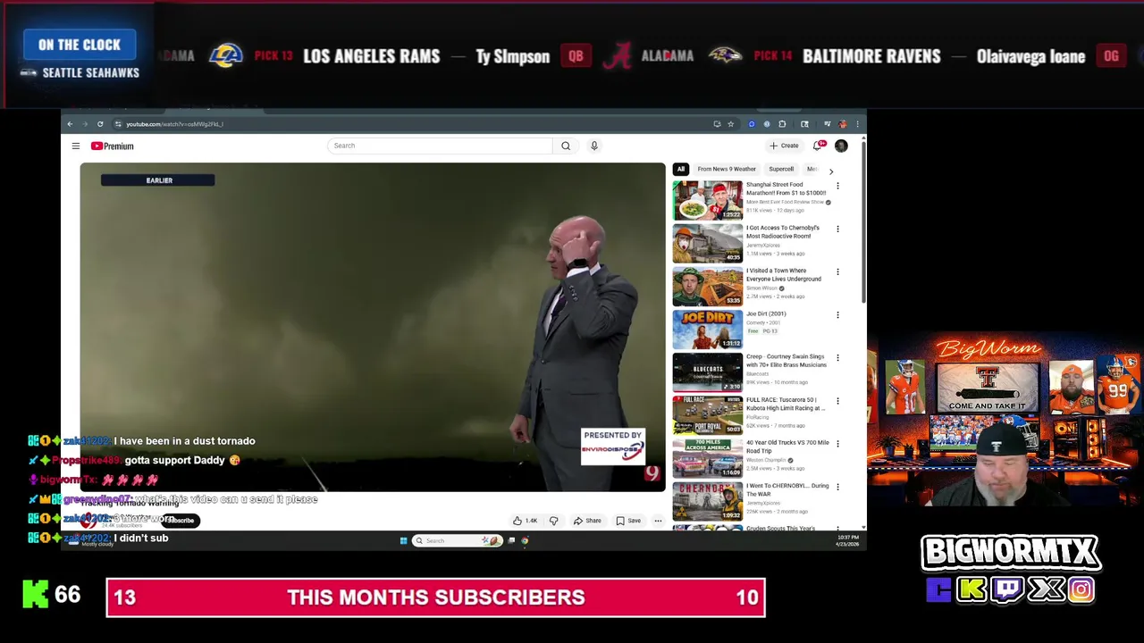Screen dimensions: 1144x643
Task: Open the YouTube account avatar menu
Action: 841,146
